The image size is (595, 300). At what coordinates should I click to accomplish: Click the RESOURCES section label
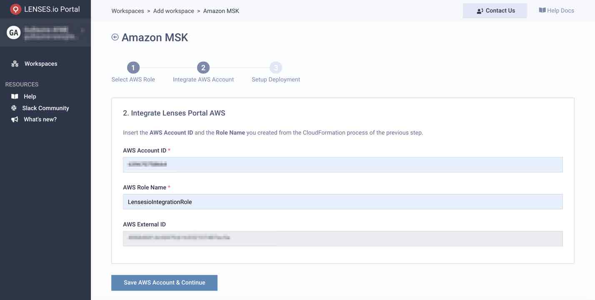(22, 84)
